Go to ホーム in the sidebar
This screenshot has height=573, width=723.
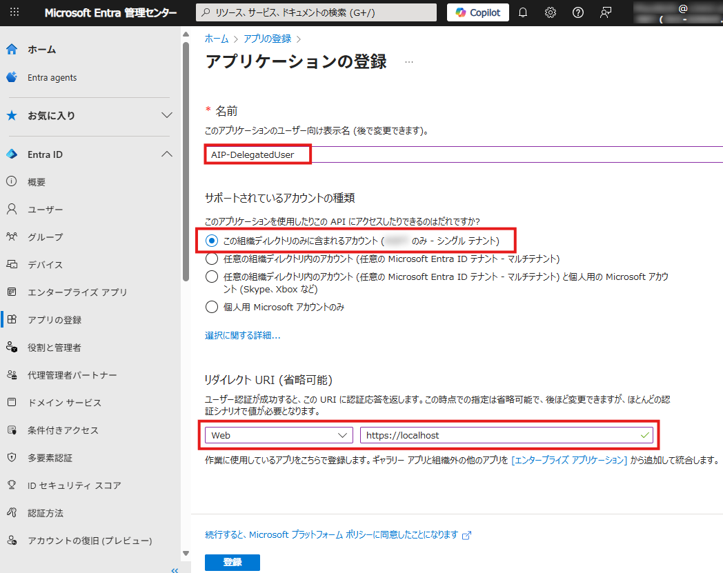[41, 50]
